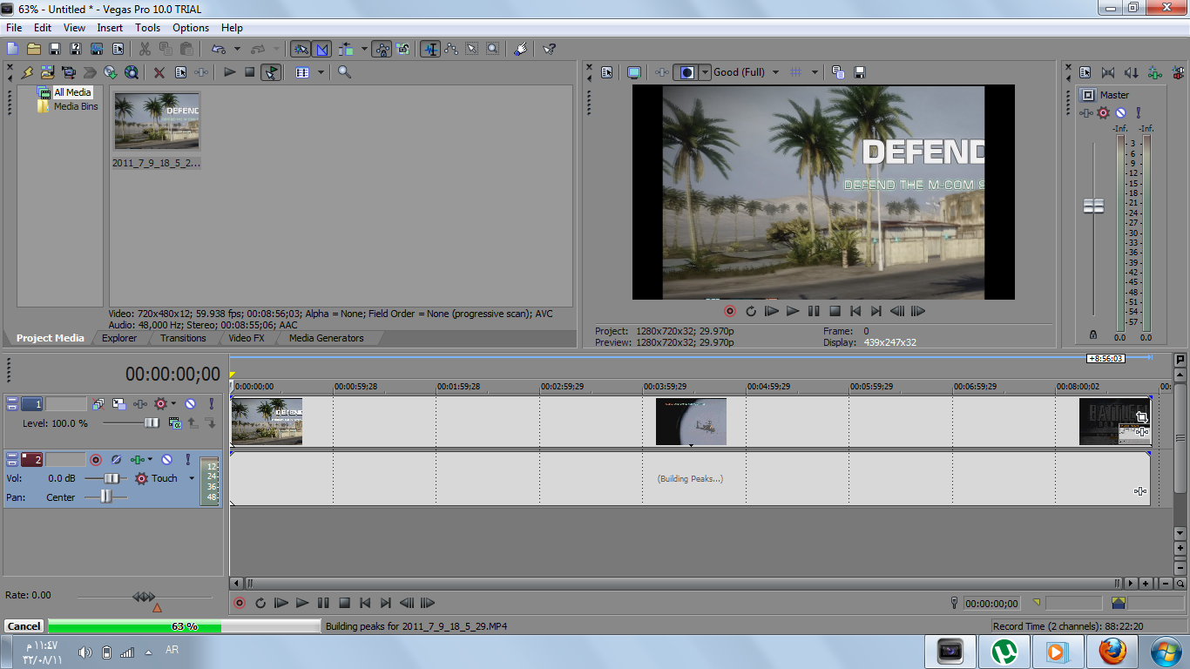Click Dim Output speaker icon in mixer
1190x669 pixels.
click(1131, 72)
